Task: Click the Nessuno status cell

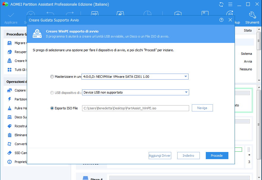Action: (246, 69)
